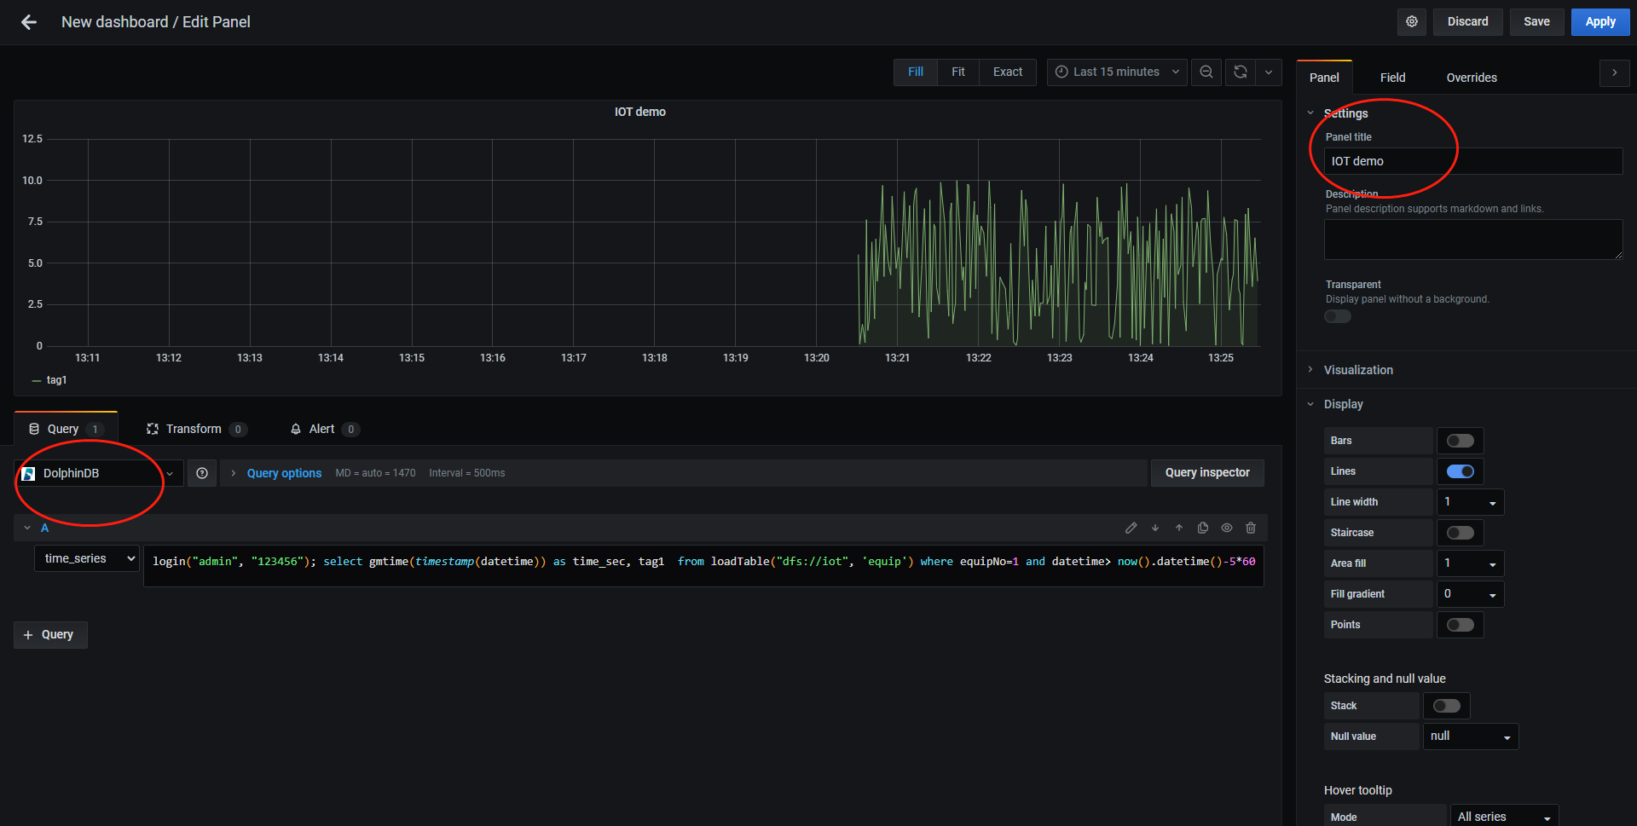Screen dimensions: 1637x826
Task: Switch to the Transform tab
Action: pyautogui.click(x=194, y=429)
